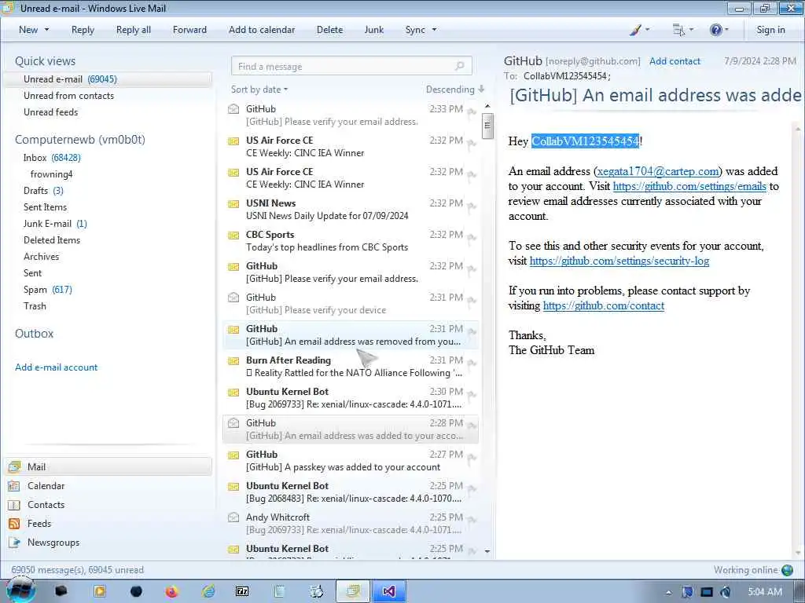
Task: Click the open envelope icon of GitHub 2:31 verify device
Action: [233, 298]
